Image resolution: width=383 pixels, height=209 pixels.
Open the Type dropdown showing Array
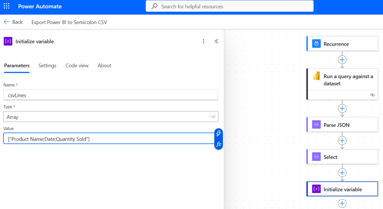(x=111, y=117)
